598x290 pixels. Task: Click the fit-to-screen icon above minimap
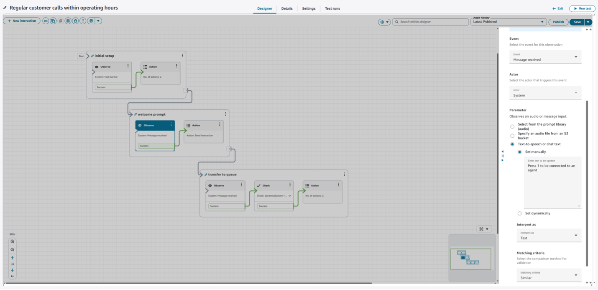(x=481, y=229)
